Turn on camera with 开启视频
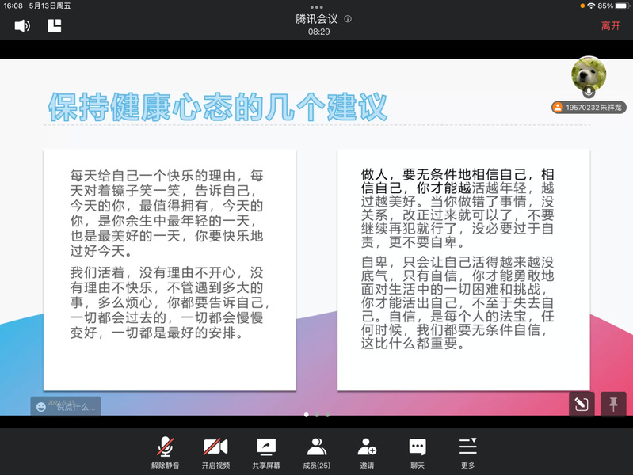Viewport: 633px width, 475px height. click(x=215, y=453)
